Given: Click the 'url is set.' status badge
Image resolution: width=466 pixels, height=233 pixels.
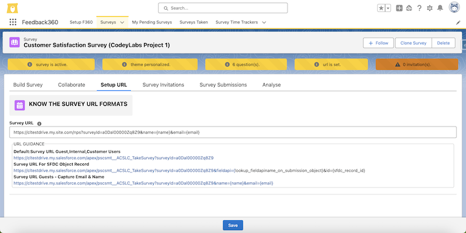Looking at the screenshot, I should [x=331, y=64].
